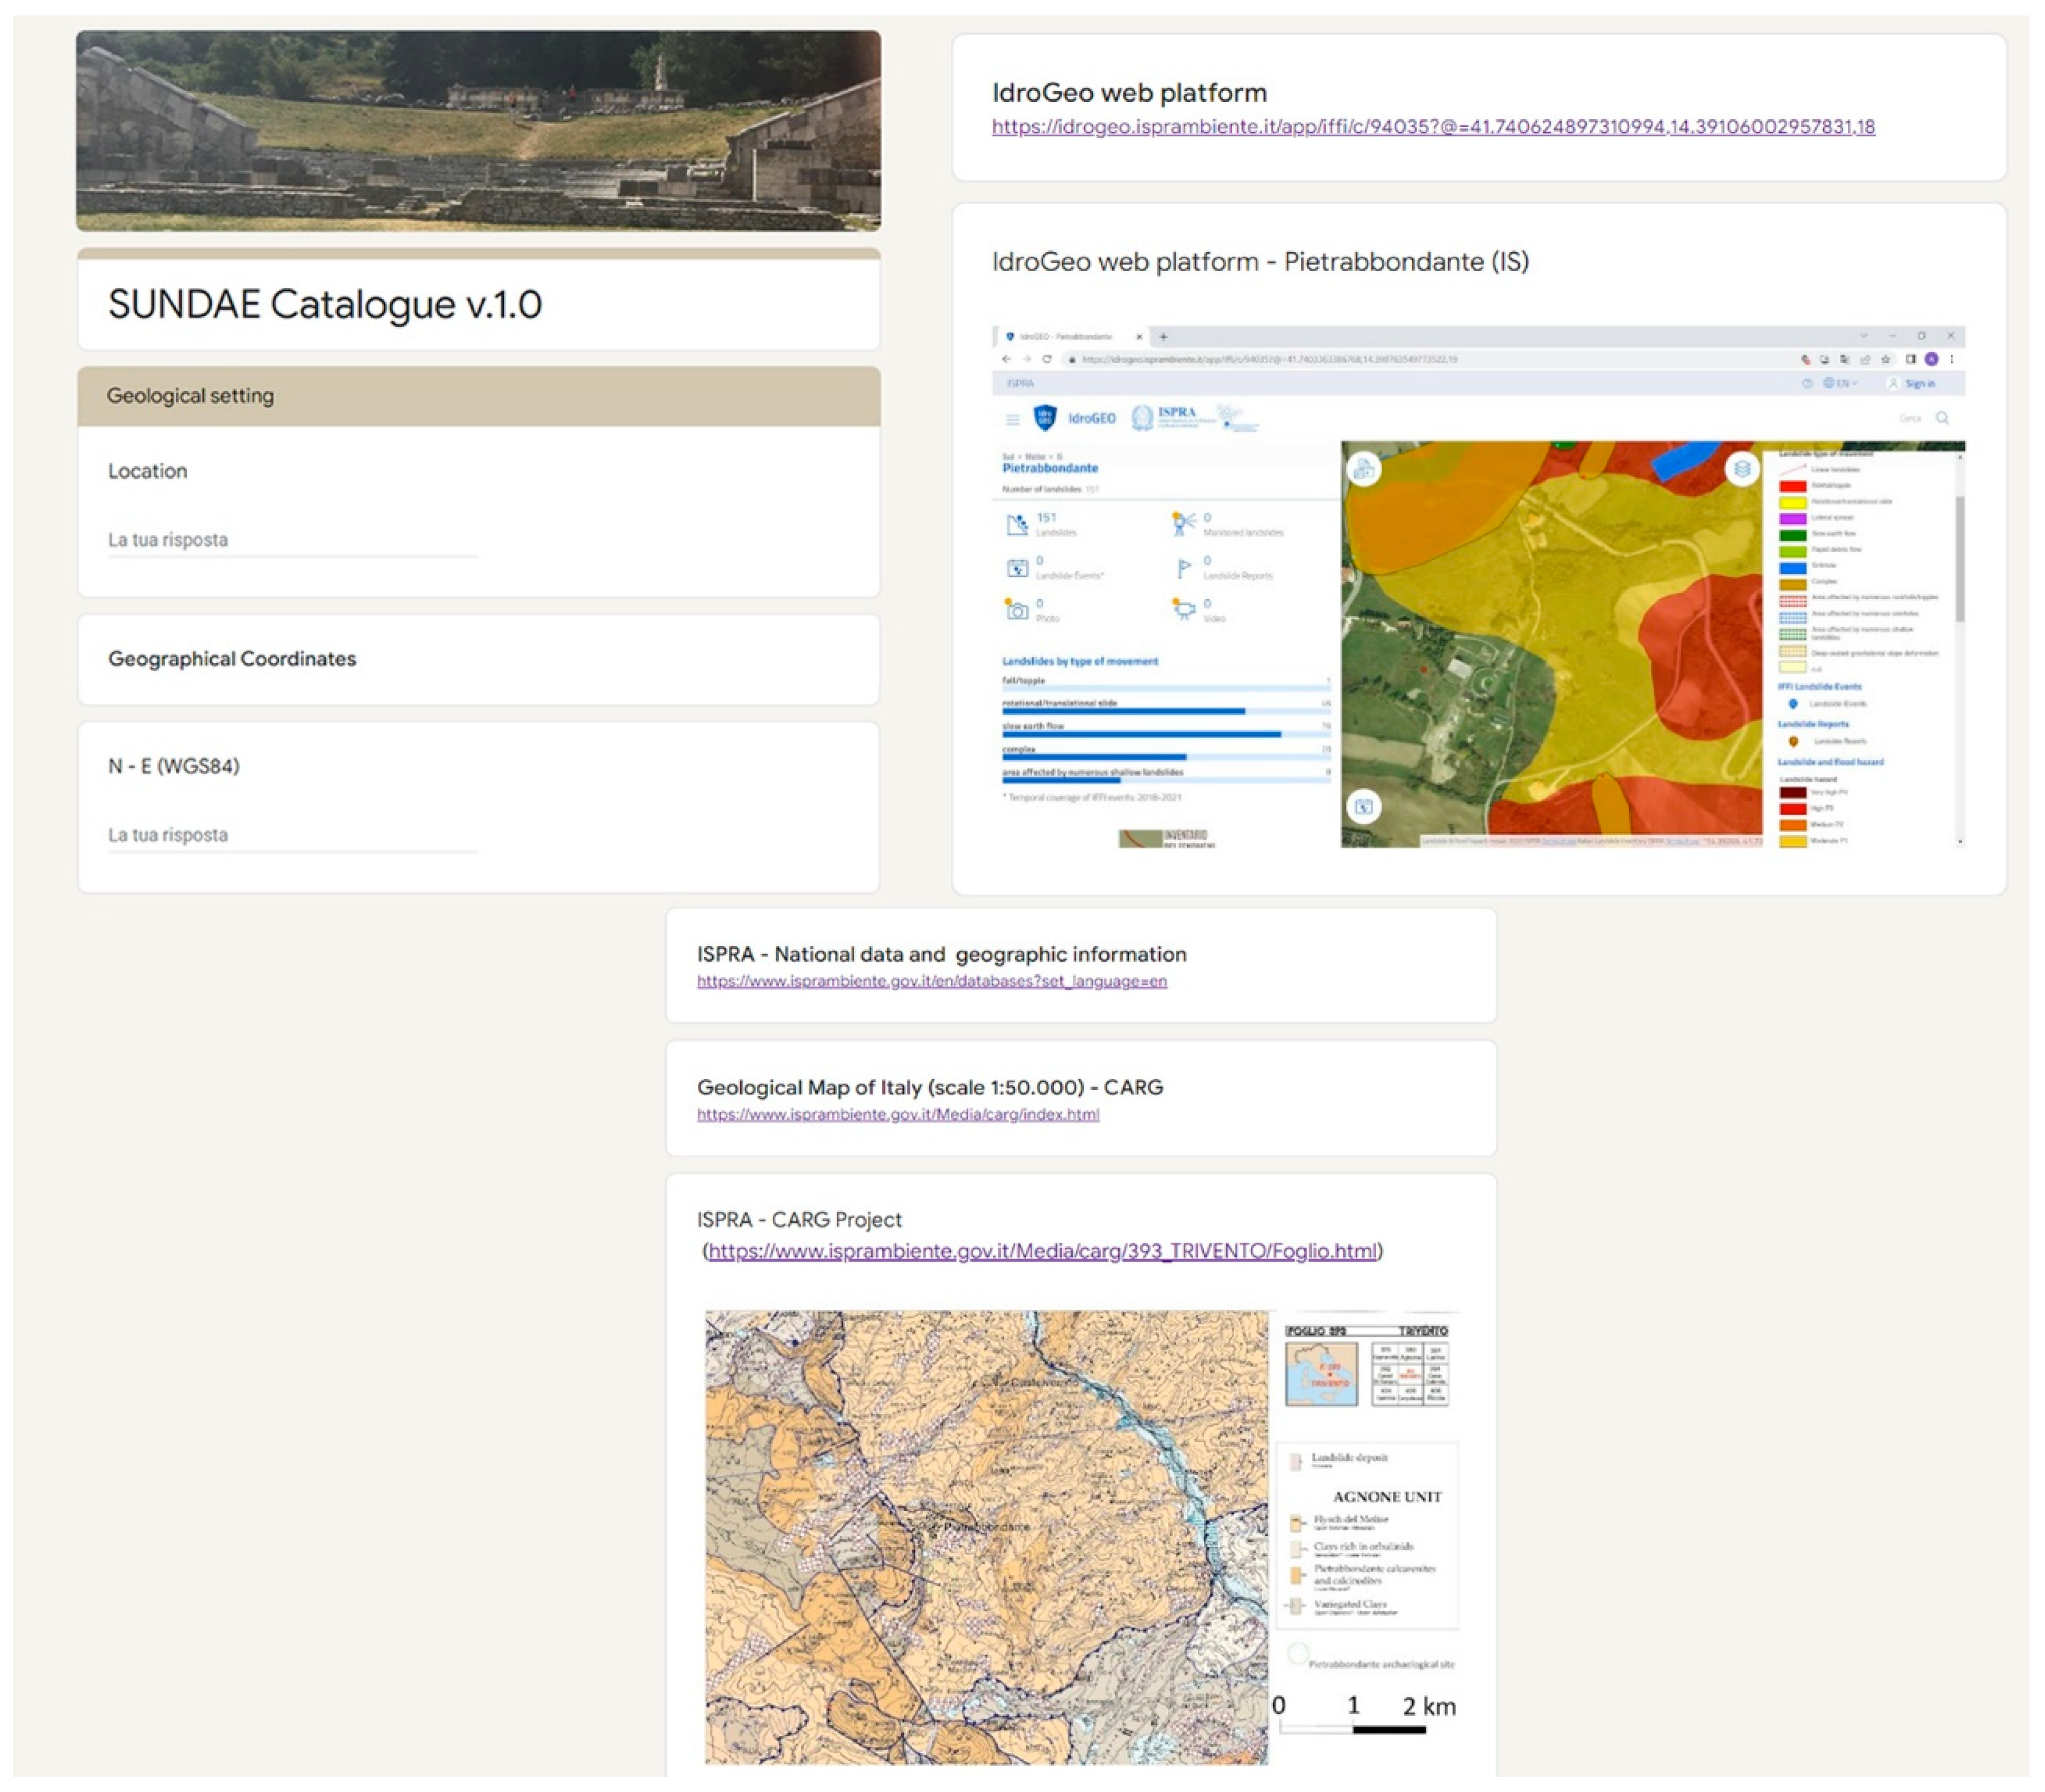Click the IdroGEO search magnifier icon
Image resolution: width=2045 pixels, height=1792 pixels.
click(x=1942, y=418)
